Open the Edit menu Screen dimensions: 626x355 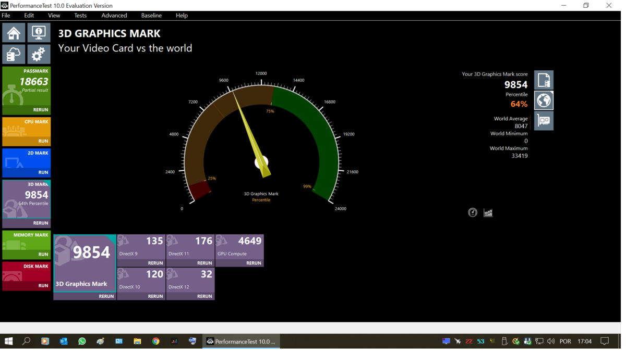[x=29, y=16]
